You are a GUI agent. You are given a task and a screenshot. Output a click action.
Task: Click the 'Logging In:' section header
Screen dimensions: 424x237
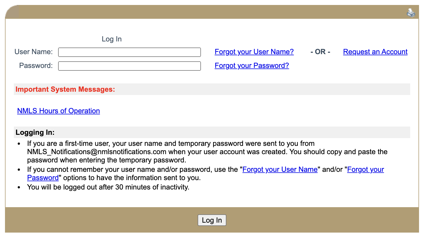click(35, 133)
